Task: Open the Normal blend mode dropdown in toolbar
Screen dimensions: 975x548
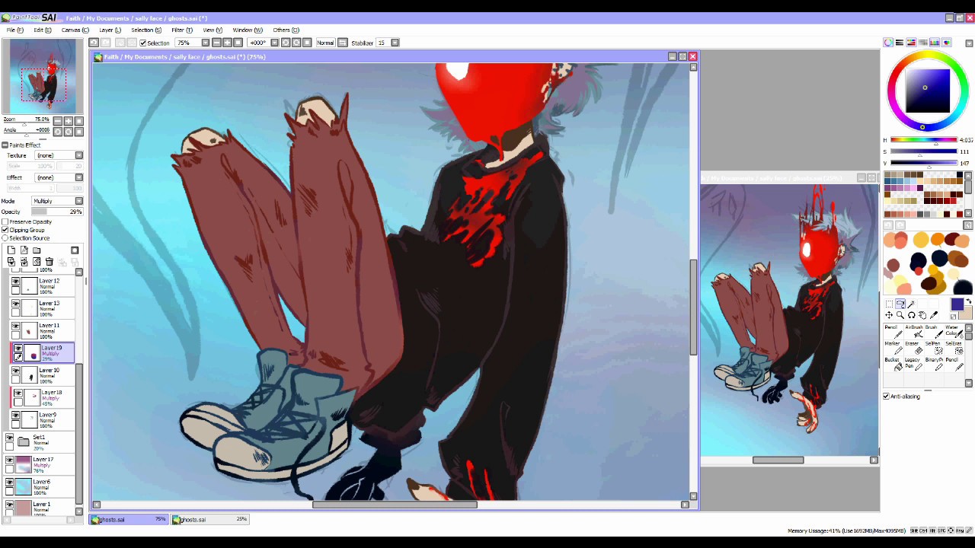Action: 326,43
